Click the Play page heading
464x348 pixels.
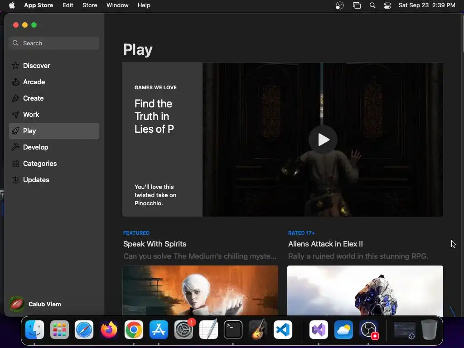pos(138,50)
